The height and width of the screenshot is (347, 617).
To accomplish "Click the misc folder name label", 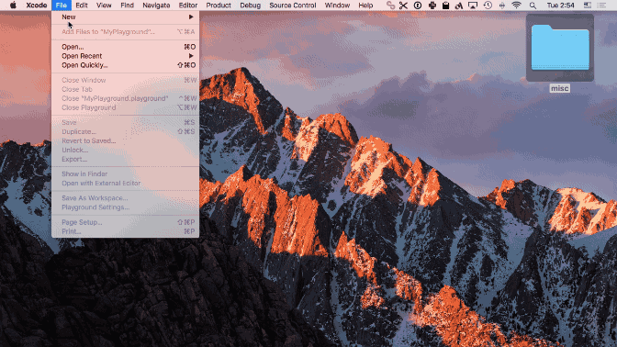I will click(x=559, y=88).
